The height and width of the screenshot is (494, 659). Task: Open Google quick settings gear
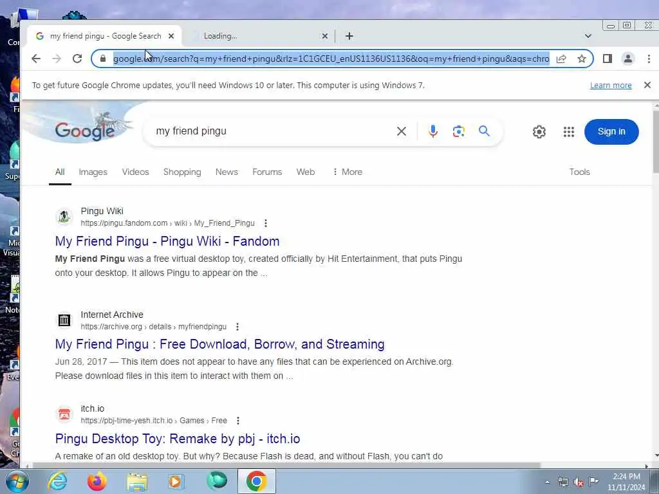(x=539, y=132)
